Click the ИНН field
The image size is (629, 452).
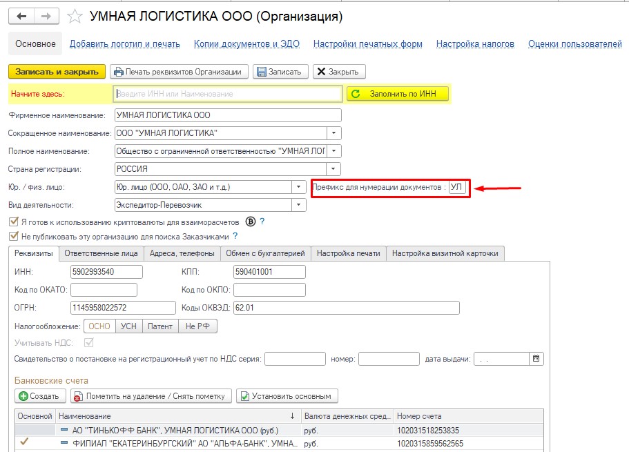point(106,271)
